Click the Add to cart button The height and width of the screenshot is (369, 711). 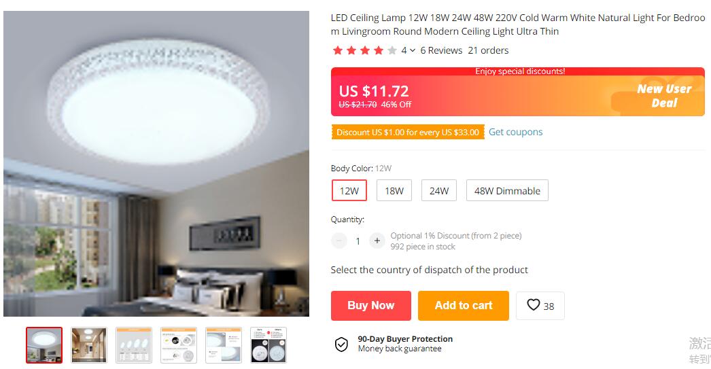pos(464,306)
